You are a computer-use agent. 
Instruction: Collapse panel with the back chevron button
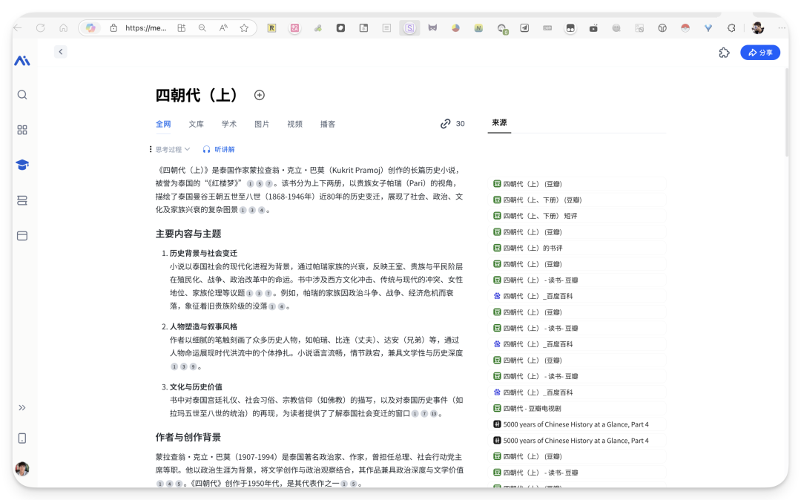(61, 52)
